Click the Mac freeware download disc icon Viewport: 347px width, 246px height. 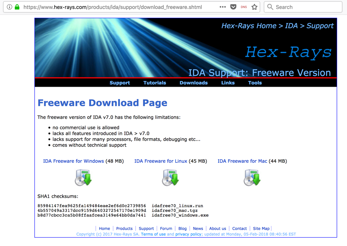(x=252, y=177)
